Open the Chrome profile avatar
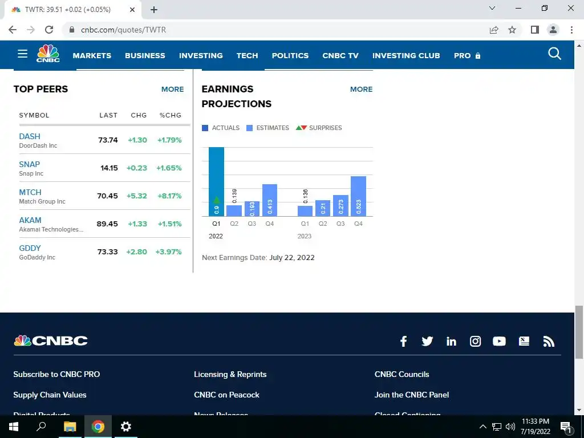Viewport: 584px width, 438px height. click(x=553, y=30)
